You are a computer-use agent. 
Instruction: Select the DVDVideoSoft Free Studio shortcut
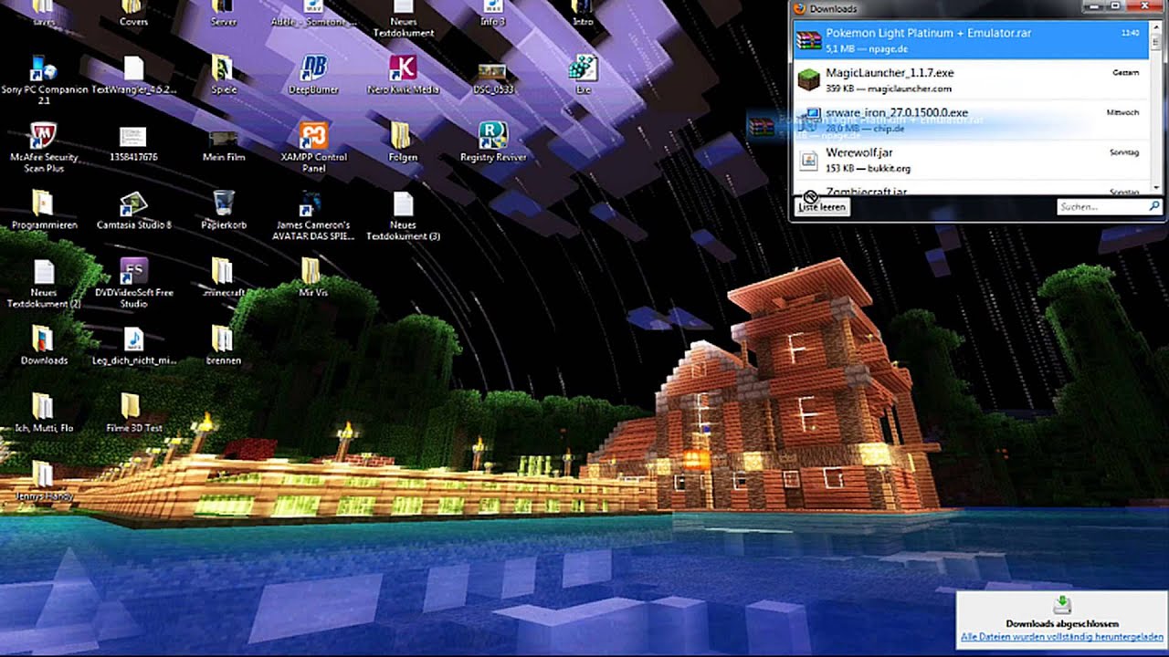[133, 283]
